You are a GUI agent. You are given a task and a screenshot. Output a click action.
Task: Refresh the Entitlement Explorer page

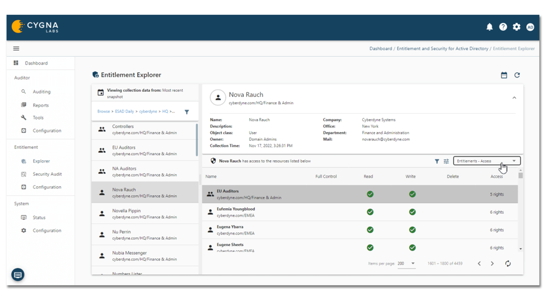[x=517, y=75]
